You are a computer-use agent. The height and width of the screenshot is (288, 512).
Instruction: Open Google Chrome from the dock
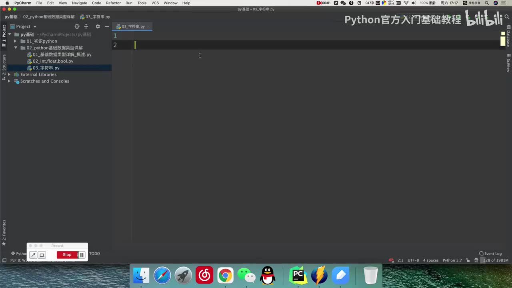(x=226, y=276)
